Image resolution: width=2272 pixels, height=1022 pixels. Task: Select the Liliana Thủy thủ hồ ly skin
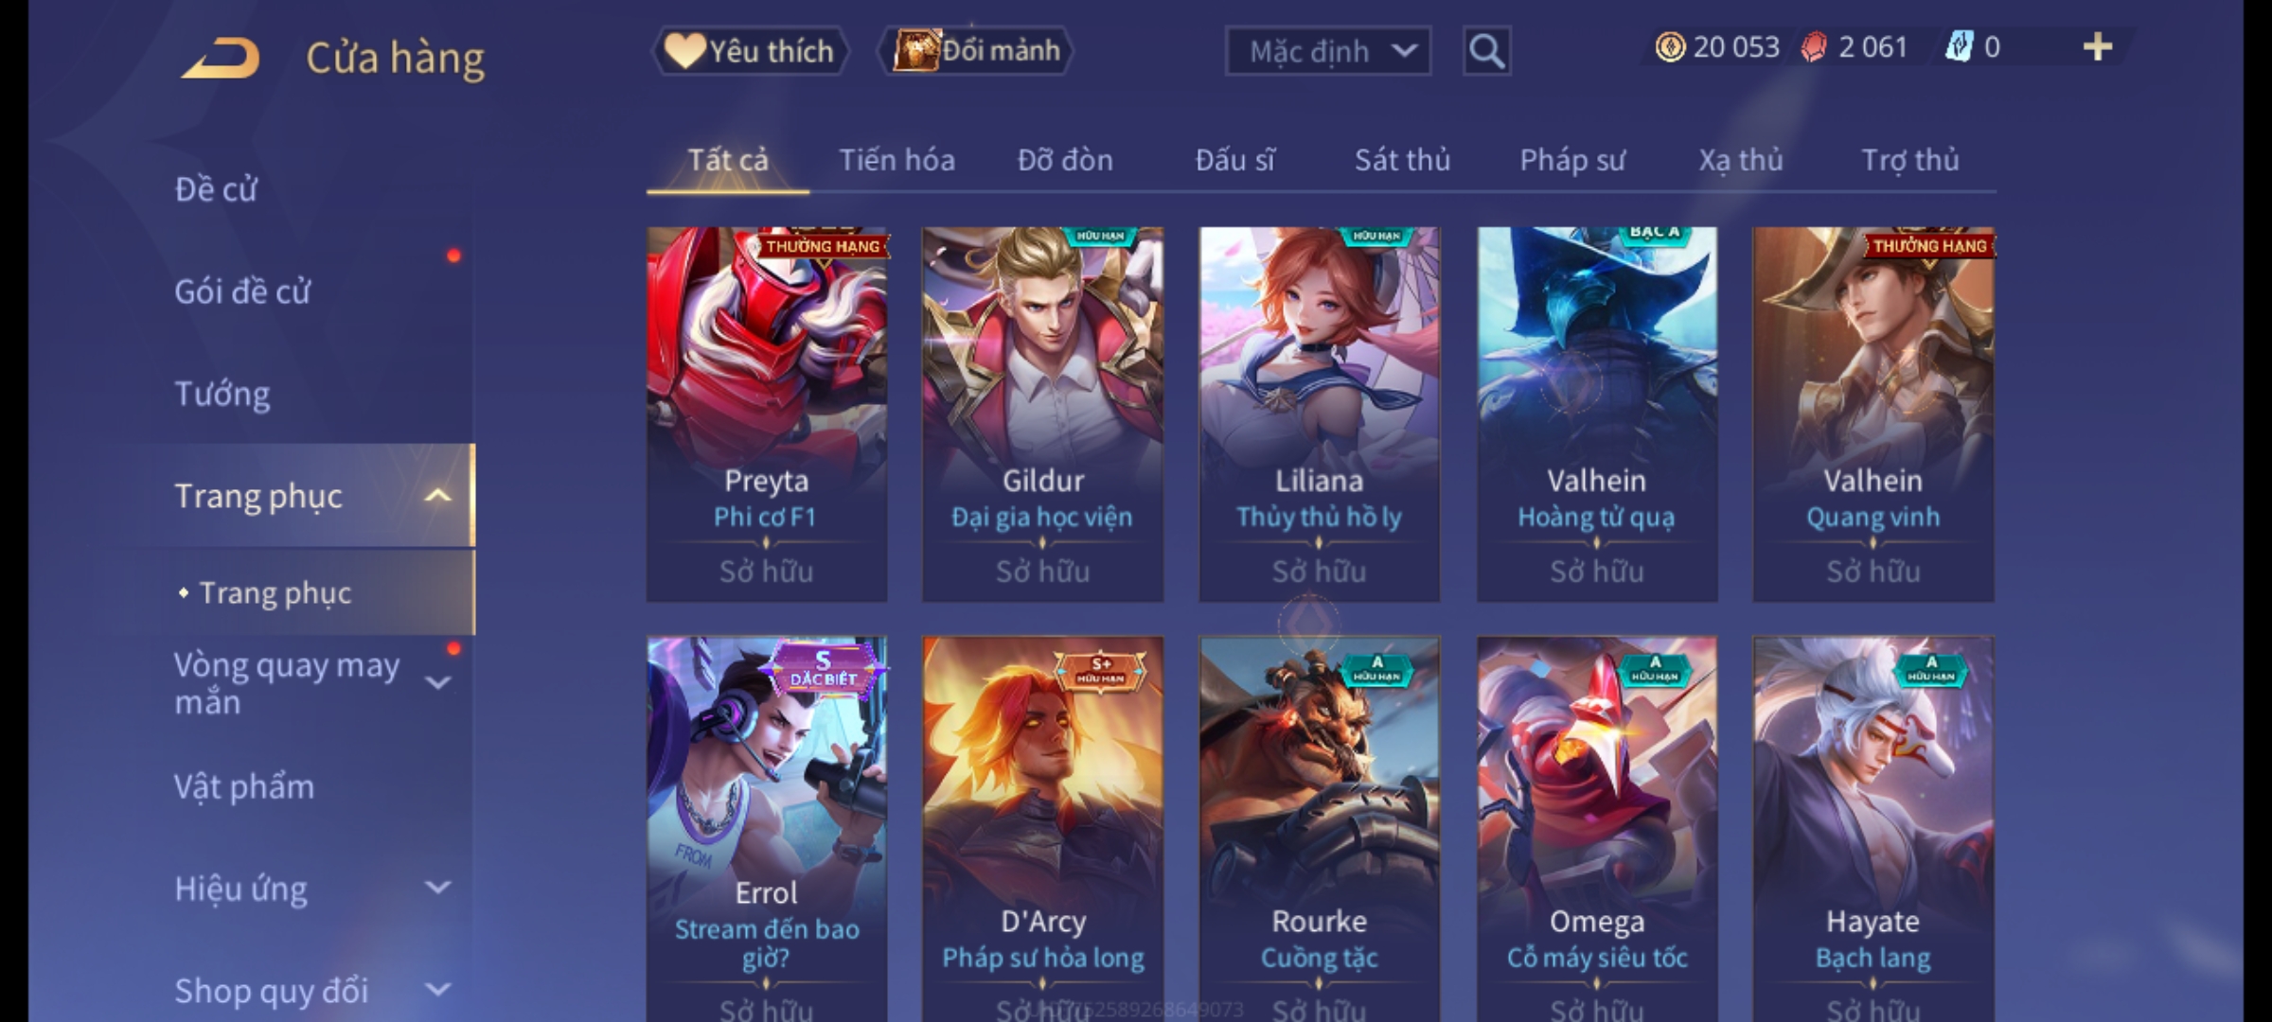(x=1319, y=414)
